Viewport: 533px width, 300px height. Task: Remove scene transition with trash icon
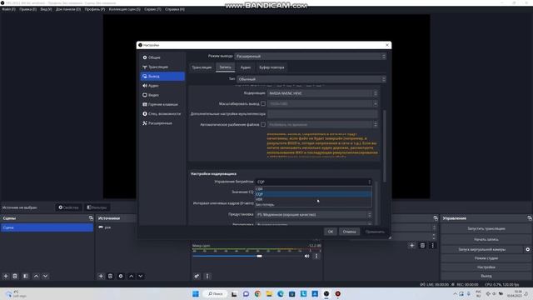click(422, 245)
